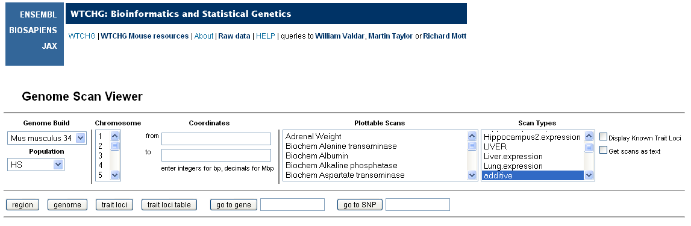The height and width of the screenshot is (226, 691).
Task: Enable Display Known Trait Loci checkbox
Action: tap(603, 137)
